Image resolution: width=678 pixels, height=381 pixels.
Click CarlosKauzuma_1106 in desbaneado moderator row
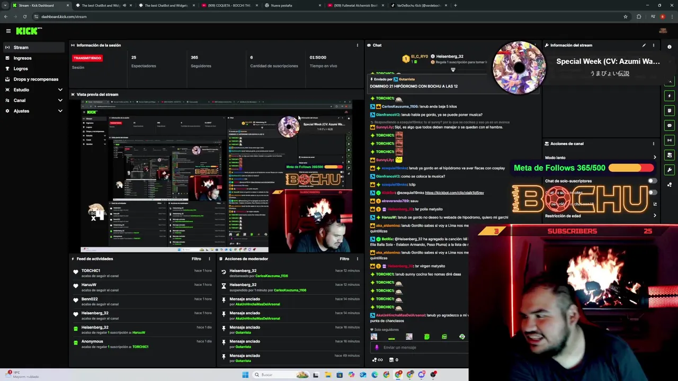click(x=271, y=276)
